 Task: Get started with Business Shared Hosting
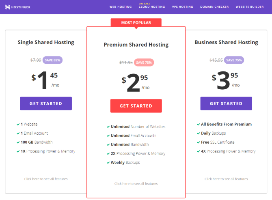point(226,103)
